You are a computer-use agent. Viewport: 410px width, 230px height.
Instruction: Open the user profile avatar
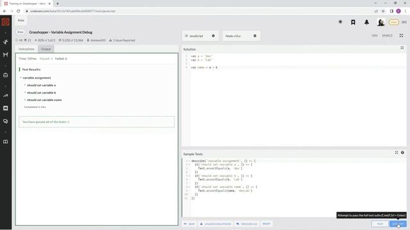381,22
